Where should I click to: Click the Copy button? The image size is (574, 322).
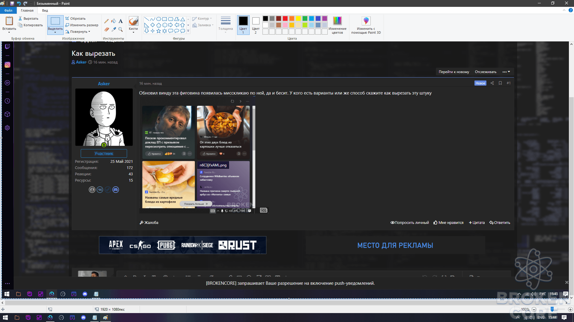click(30, 25)
